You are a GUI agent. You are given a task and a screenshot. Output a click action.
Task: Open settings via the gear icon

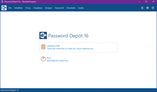[148, 8]
